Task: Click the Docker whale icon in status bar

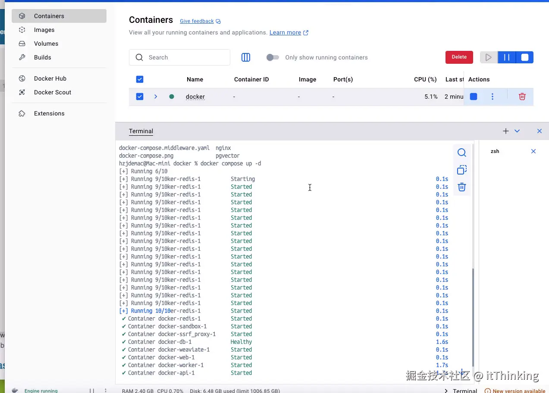Action: tap(15, 390)
